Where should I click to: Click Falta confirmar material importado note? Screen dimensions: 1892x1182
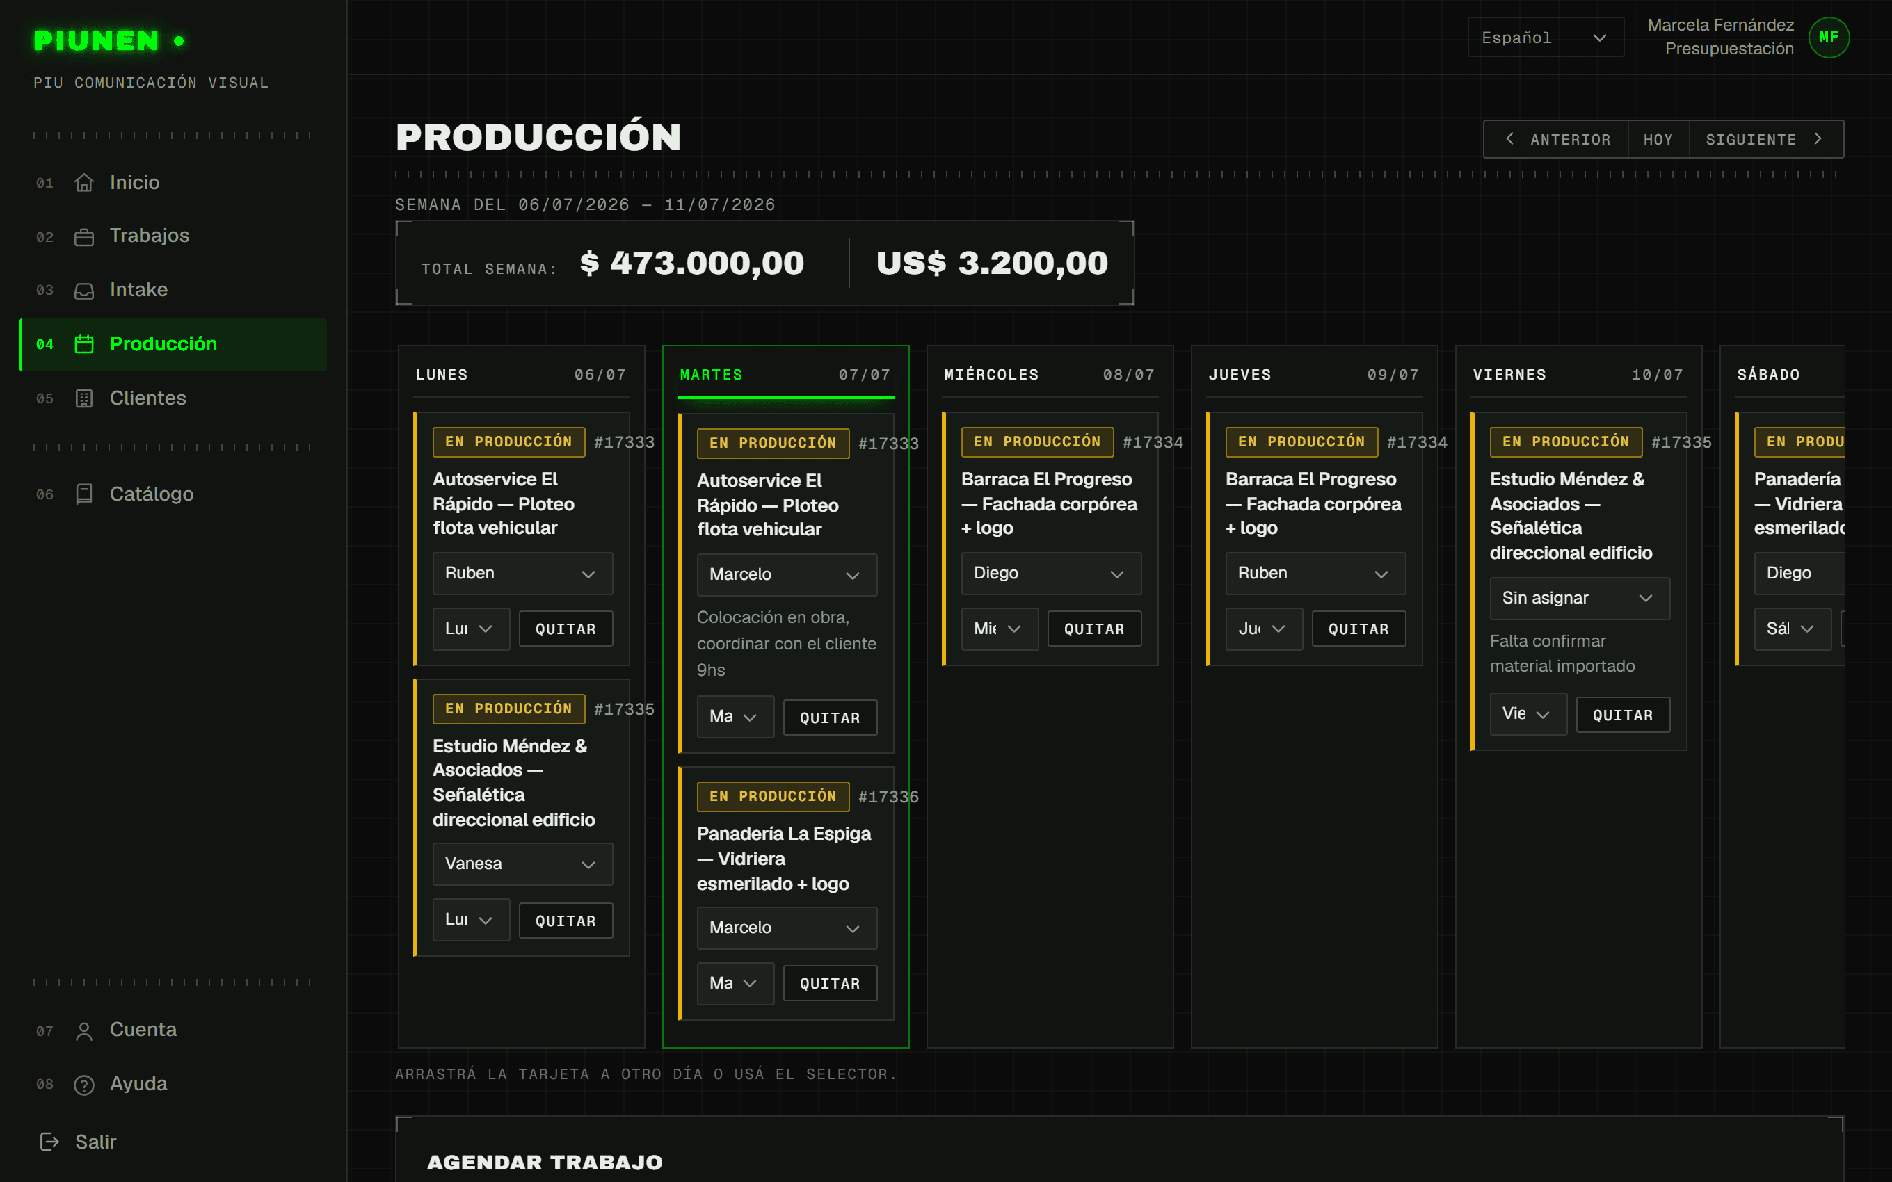(1562, 654)
